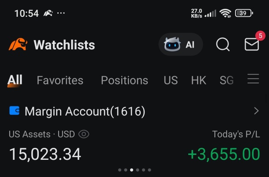Screen dimensions: 269x177
Task: Switch to the Positions tab
Action: point(124,80)
